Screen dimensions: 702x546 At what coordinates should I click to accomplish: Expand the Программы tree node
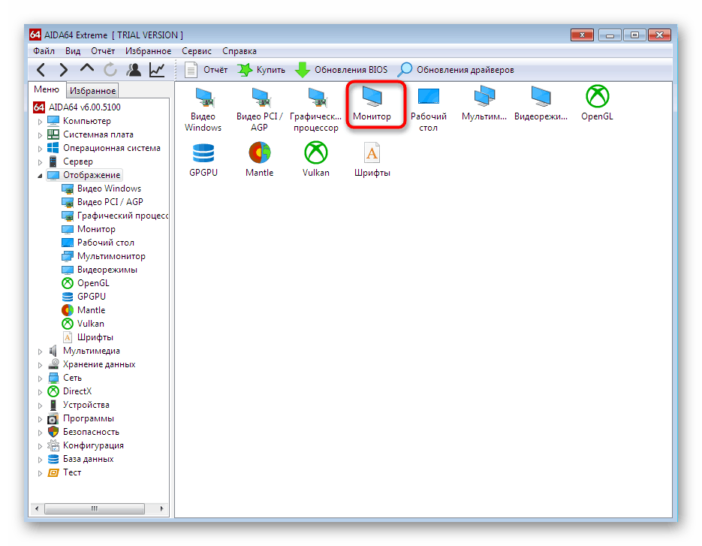(x=40, y=419)
